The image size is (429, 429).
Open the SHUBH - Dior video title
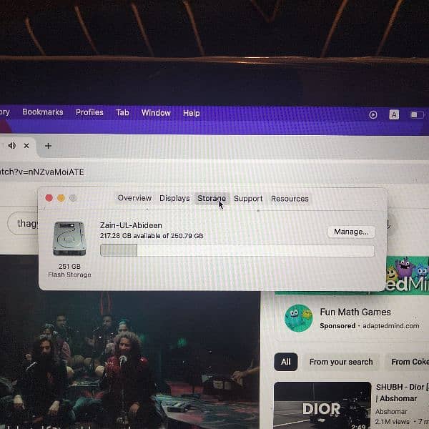point(402,393)
